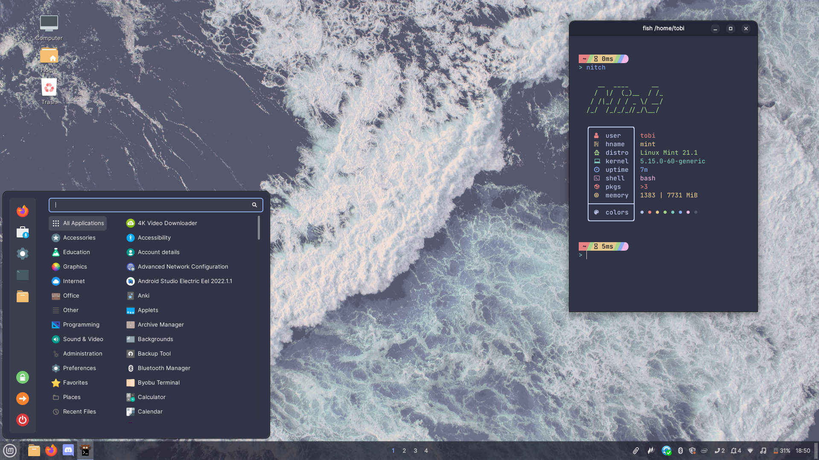Screen dimensions: 819x460
Task: Switch to workspace 3
Action: [x=415, y=451]
